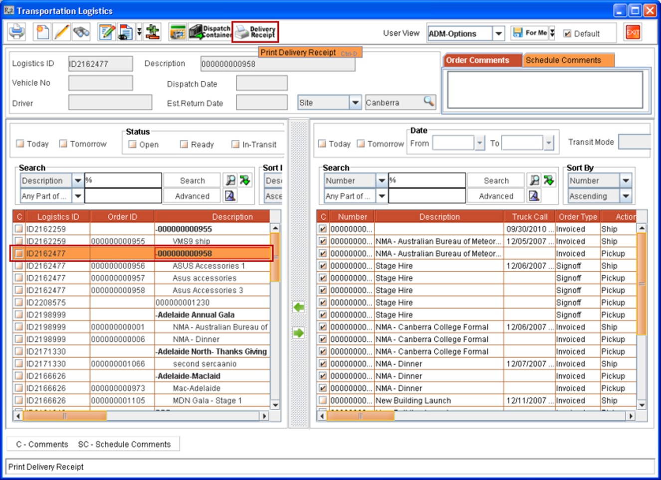Check the left panel Today checkbox
661x480 pixels.
click(x=20, y=144)
